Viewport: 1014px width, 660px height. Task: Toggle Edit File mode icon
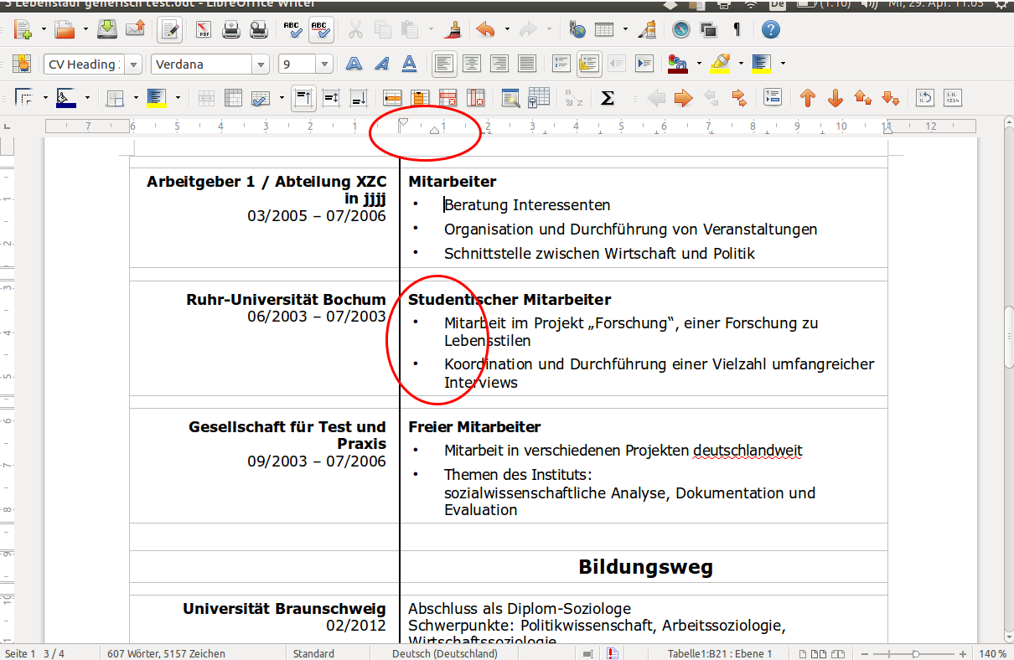click(x=170, y=30)
